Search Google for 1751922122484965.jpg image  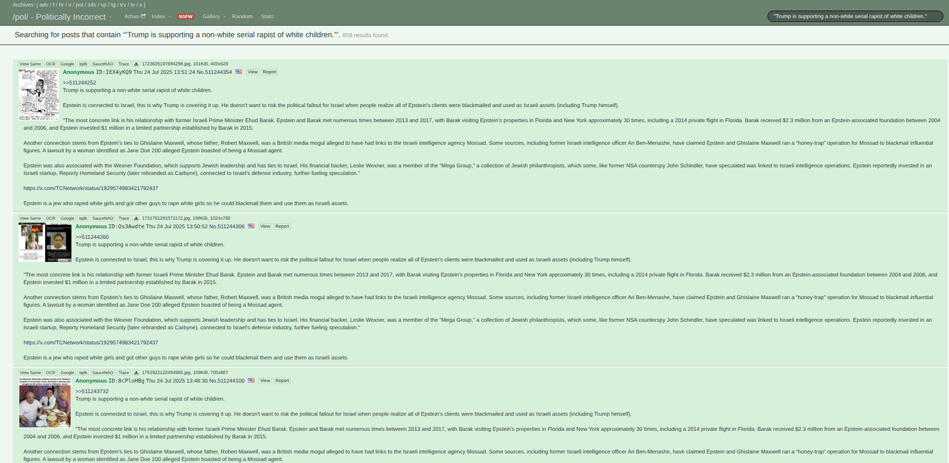click(67, 373)
